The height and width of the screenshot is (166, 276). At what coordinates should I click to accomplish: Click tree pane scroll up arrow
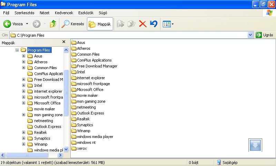[66, 50]
